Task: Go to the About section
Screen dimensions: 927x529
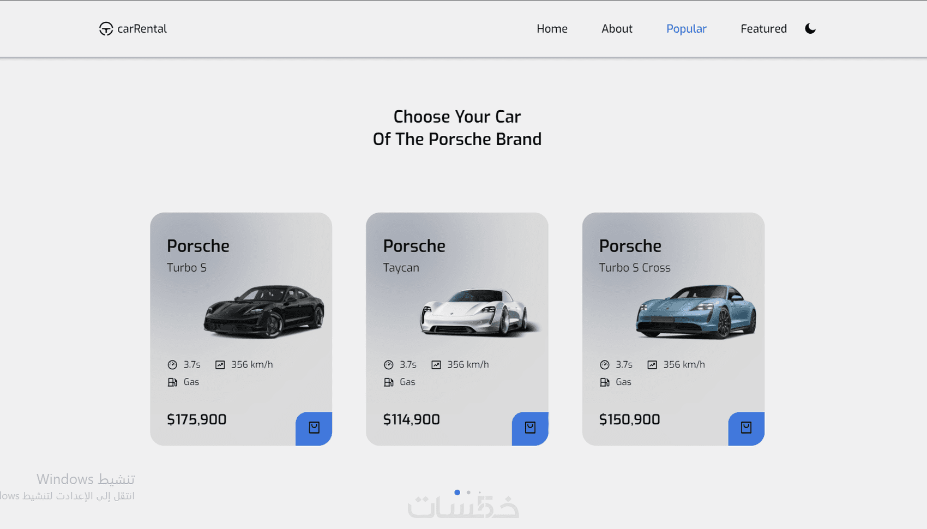Action: [x=617, y=29]
